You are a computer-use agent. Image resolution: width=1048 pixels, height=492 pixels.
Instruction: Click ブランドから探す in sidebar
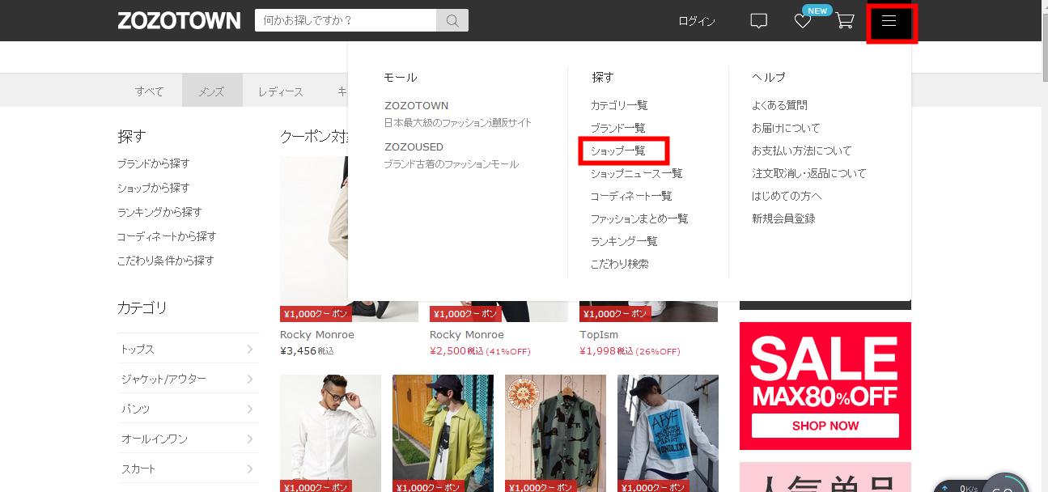click(x=154, y=163)
